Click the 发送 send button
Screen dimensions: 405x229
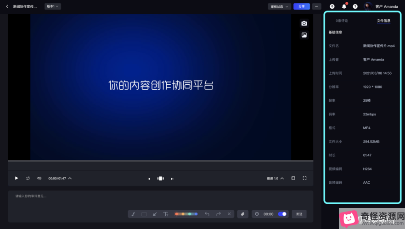299,214
